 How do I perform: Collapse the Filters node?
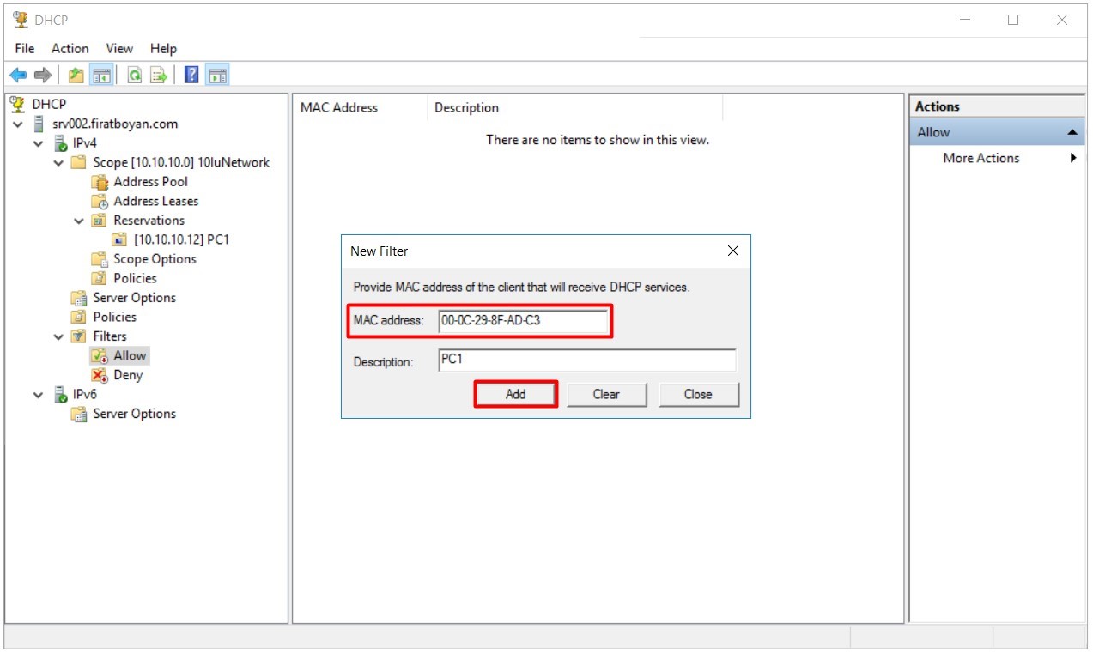[58, 336]
